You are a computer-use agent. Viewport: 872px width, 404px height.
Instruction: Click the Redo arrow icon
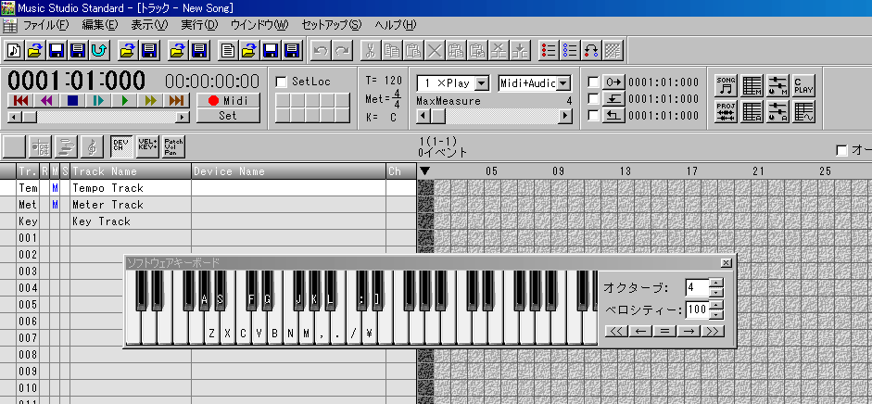[342, 51]
